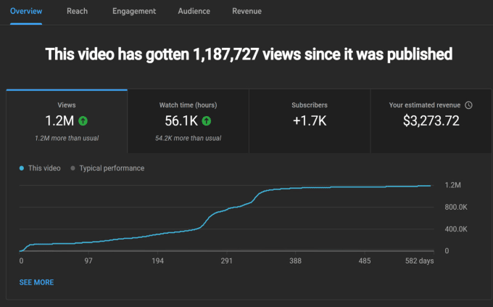Click the 582 days axis label

pyautogui.click(x=420, y=261)
